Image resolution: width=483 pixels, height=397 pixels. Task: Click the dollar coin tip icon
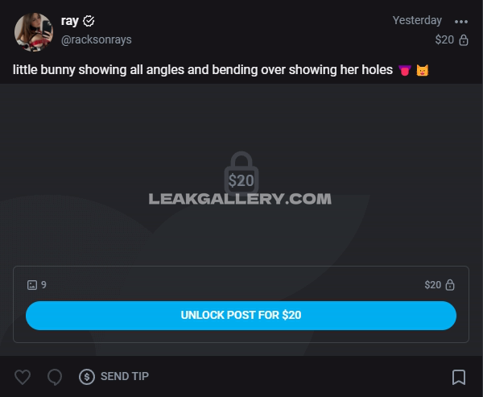click(x=87, y=377)
